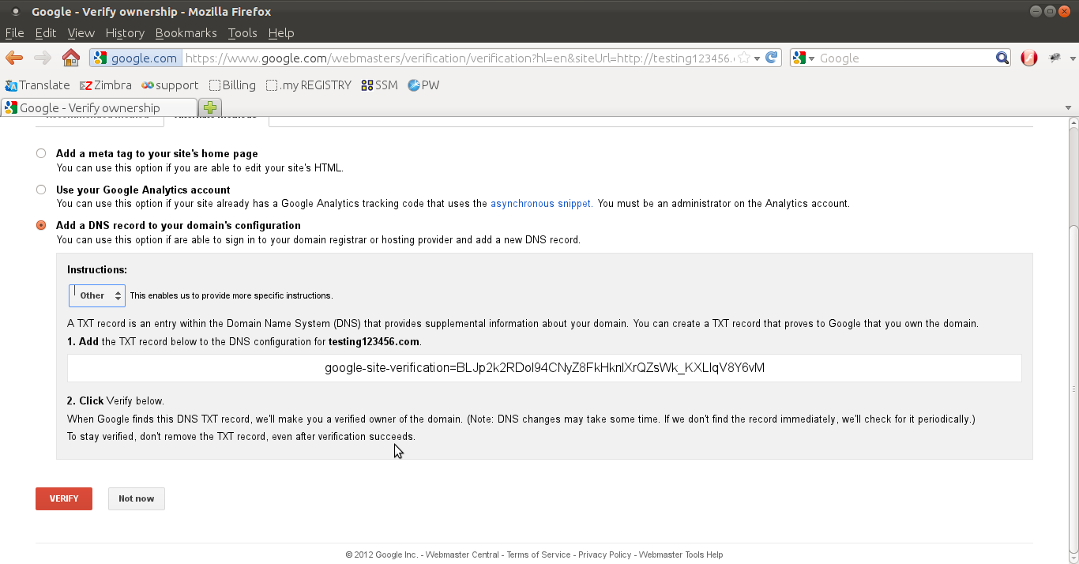
Task: Select Add a DNS record radio option
Action: pyautogui.click(x=41, y=225)
